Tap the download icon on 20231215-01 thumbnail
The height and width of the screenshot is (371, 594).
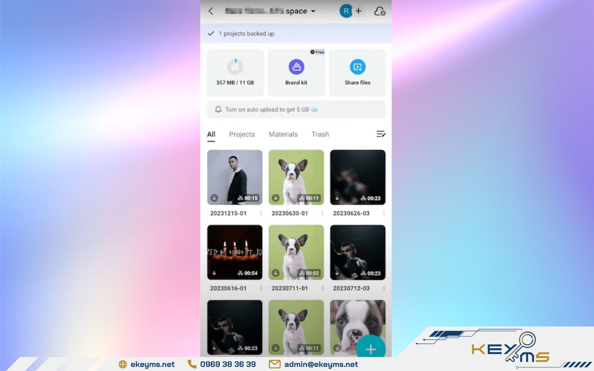point(215,198)
